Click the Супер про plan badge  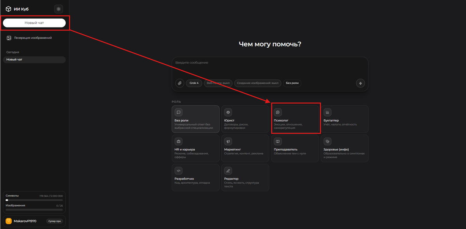[54, 221]
